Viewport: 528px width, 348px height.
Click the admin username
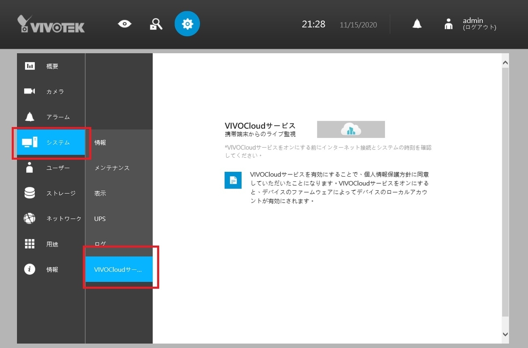[473, 20]
